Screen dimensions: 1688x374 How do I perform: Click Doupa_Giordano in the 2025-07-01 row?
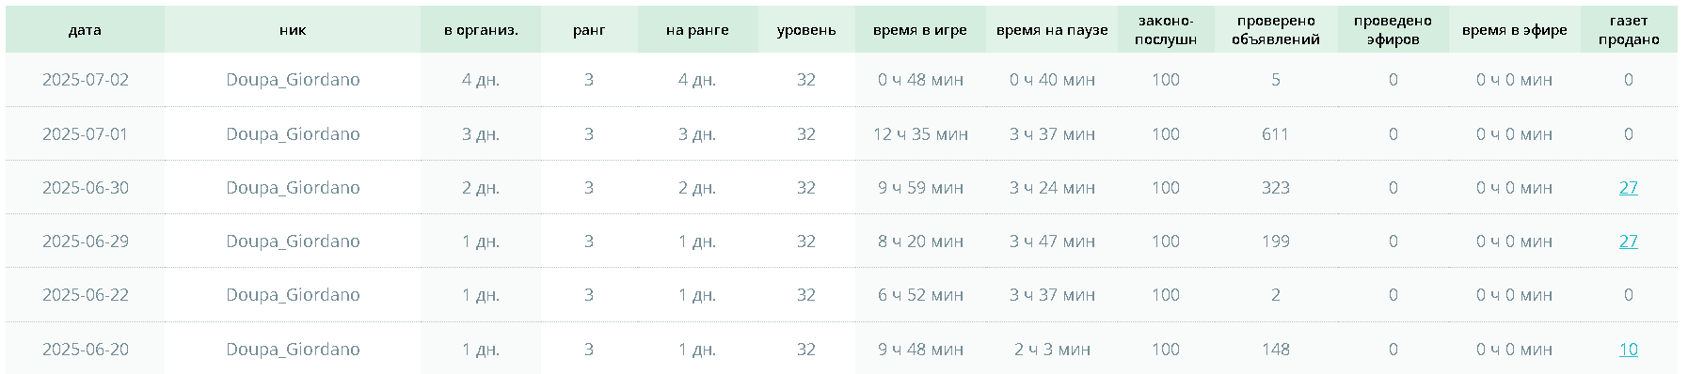pos(293,134)
